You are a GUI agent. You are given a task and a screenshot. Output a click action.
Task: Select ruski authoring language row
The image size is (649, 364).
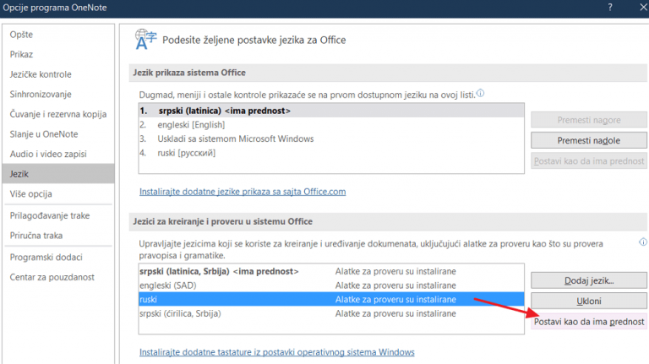click(x=331, y=300)
